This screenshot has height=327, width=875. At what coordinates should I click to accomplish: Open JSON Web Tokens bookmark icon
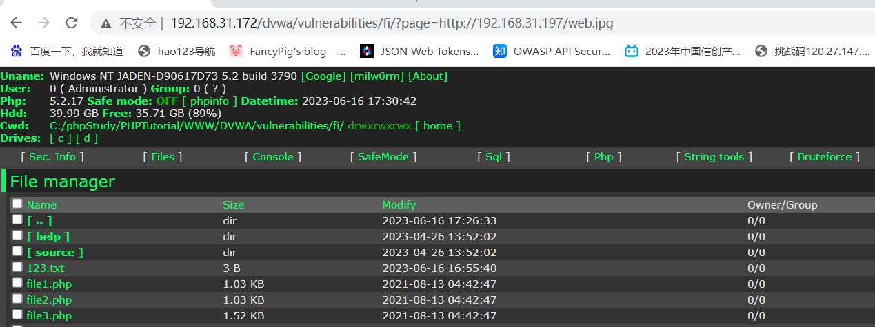(x=367, y=51)
